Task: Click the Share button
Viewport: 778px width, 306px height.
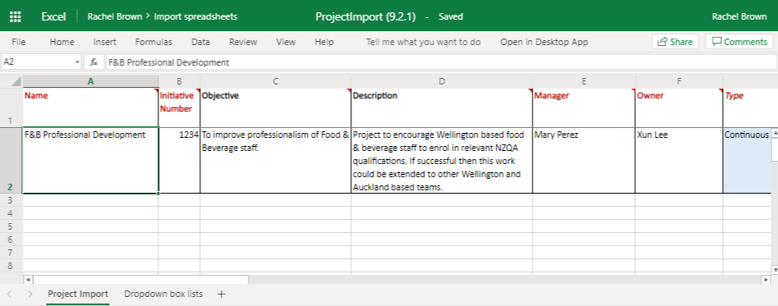Action: [675, 42]
